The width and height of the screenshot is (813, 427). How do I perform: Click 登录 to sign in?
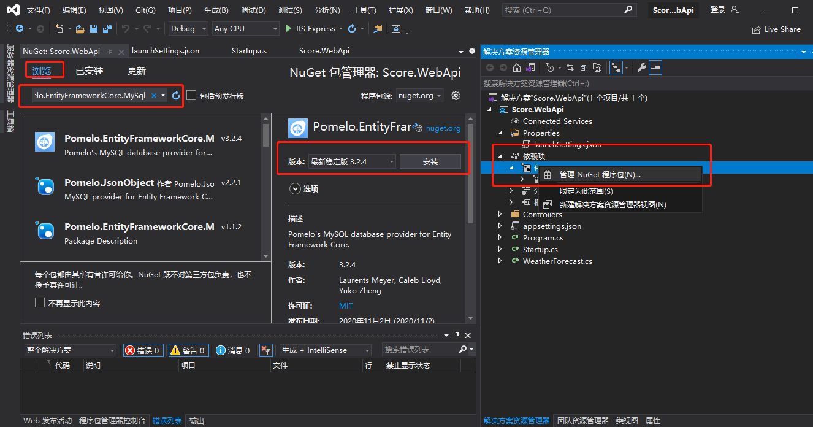[717, 10]
